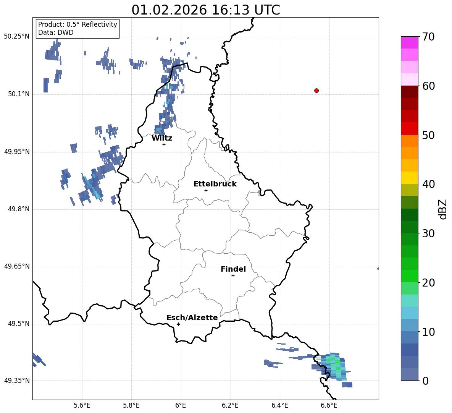This screenshot has height=413, width=452.
Task: Click the Ettelbruck station cross marker
Action: (206, 190)
